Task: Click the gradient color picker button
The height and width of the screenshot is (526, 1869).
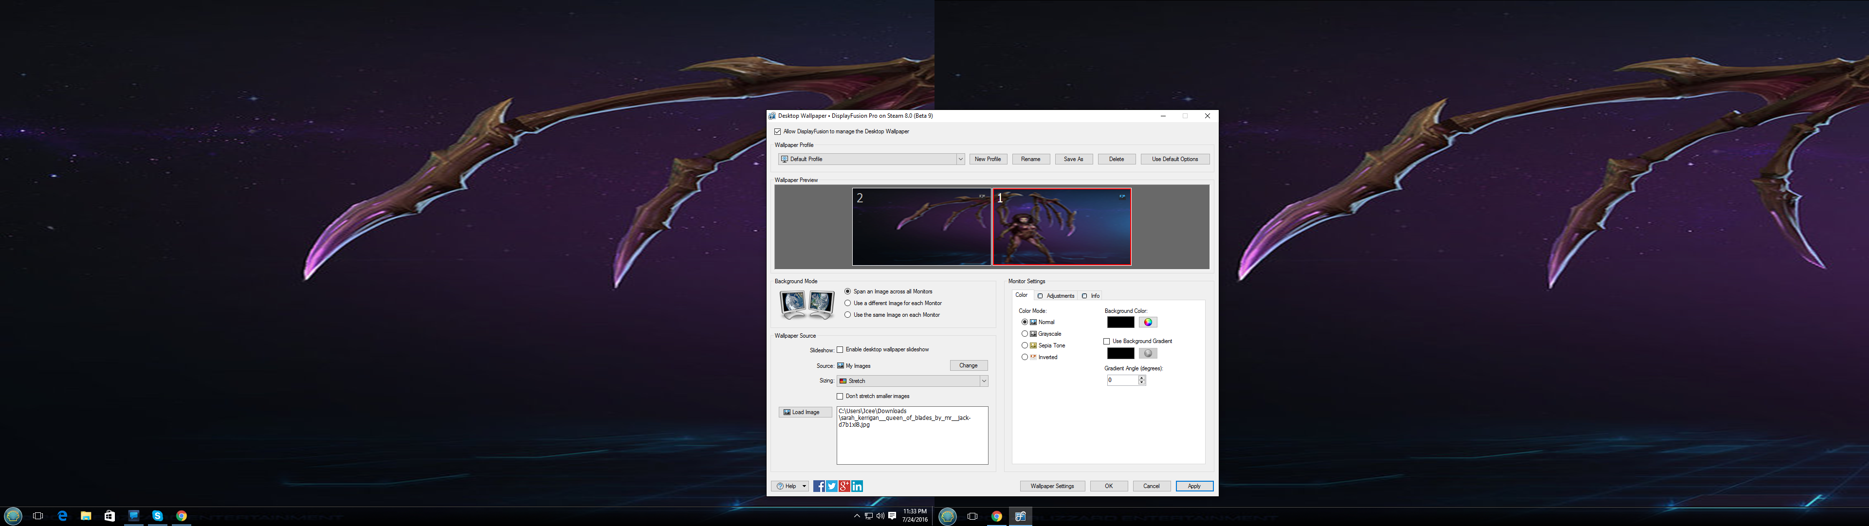Action: click(1148, 353)
